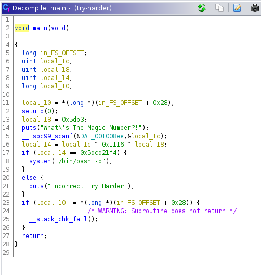Click the highlighted void return type
Screen dimensions: 261x275
tap(22, 28)
